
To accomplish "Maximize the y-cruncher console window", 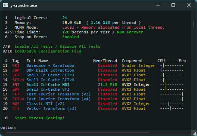I will pos(173,5).
